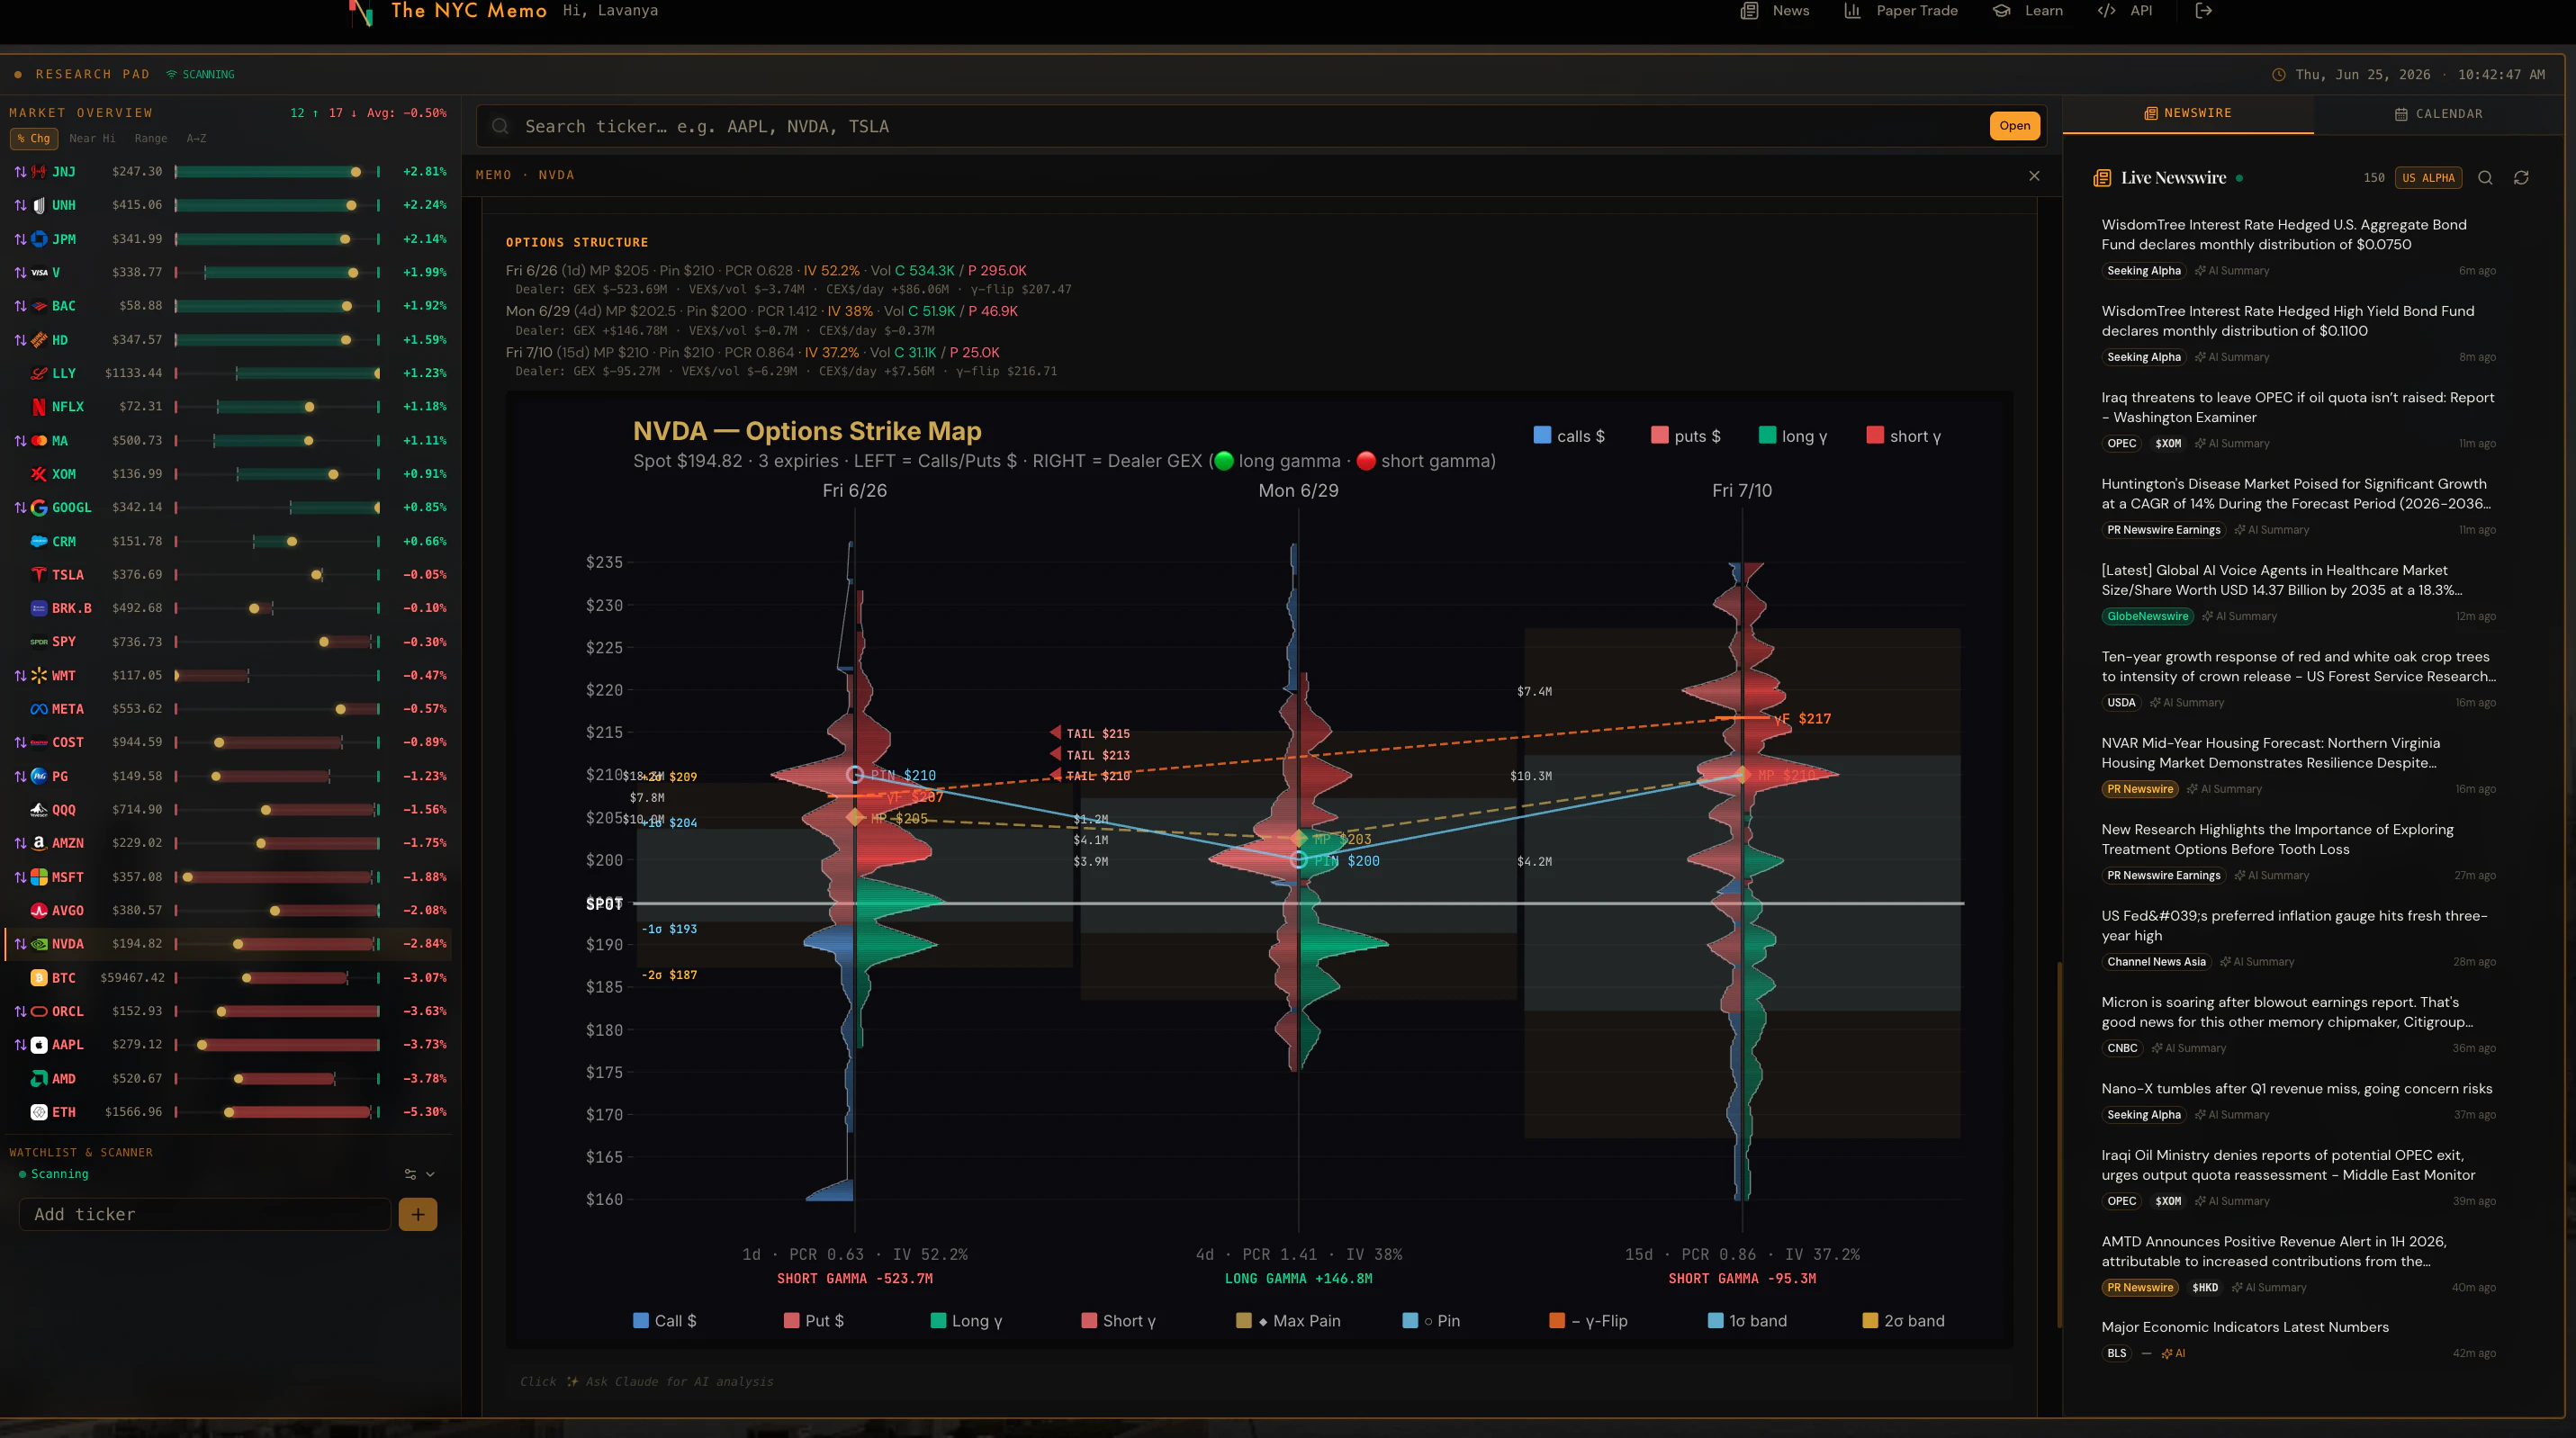Open the Micron is soaring headline
2576x1438 pixels.
coord(2287,1012)
